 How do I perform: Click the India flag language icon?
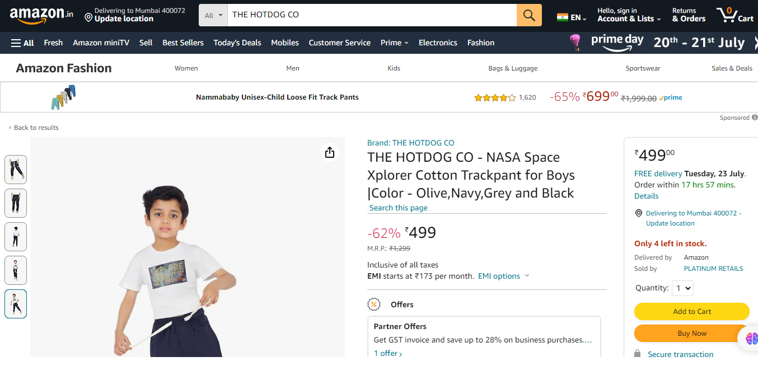[x=562, y=18]
